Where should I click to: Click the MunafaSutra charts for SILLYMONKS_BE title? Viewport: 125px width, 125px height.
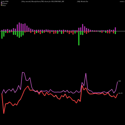(x=42, y=1)
